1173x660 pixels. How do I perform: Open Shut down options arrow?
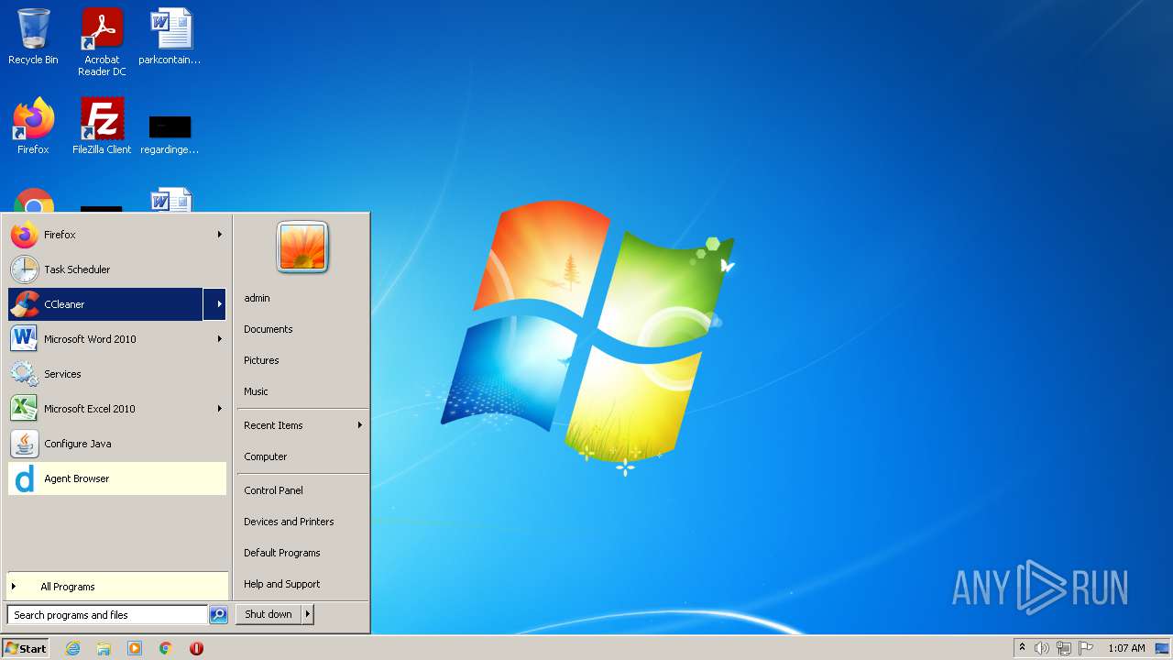(308, 614)
